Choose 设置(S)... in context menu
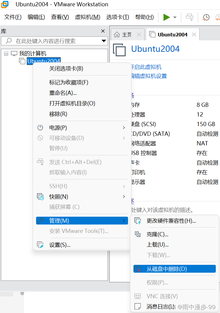The width and height of the screenshot is (220, 313). (82, 245)
